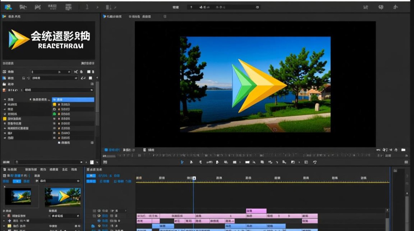Click the curved arrow icon ending preview toolbar
This screenshot has width=414, height=231.
click(x=315, y=162)
